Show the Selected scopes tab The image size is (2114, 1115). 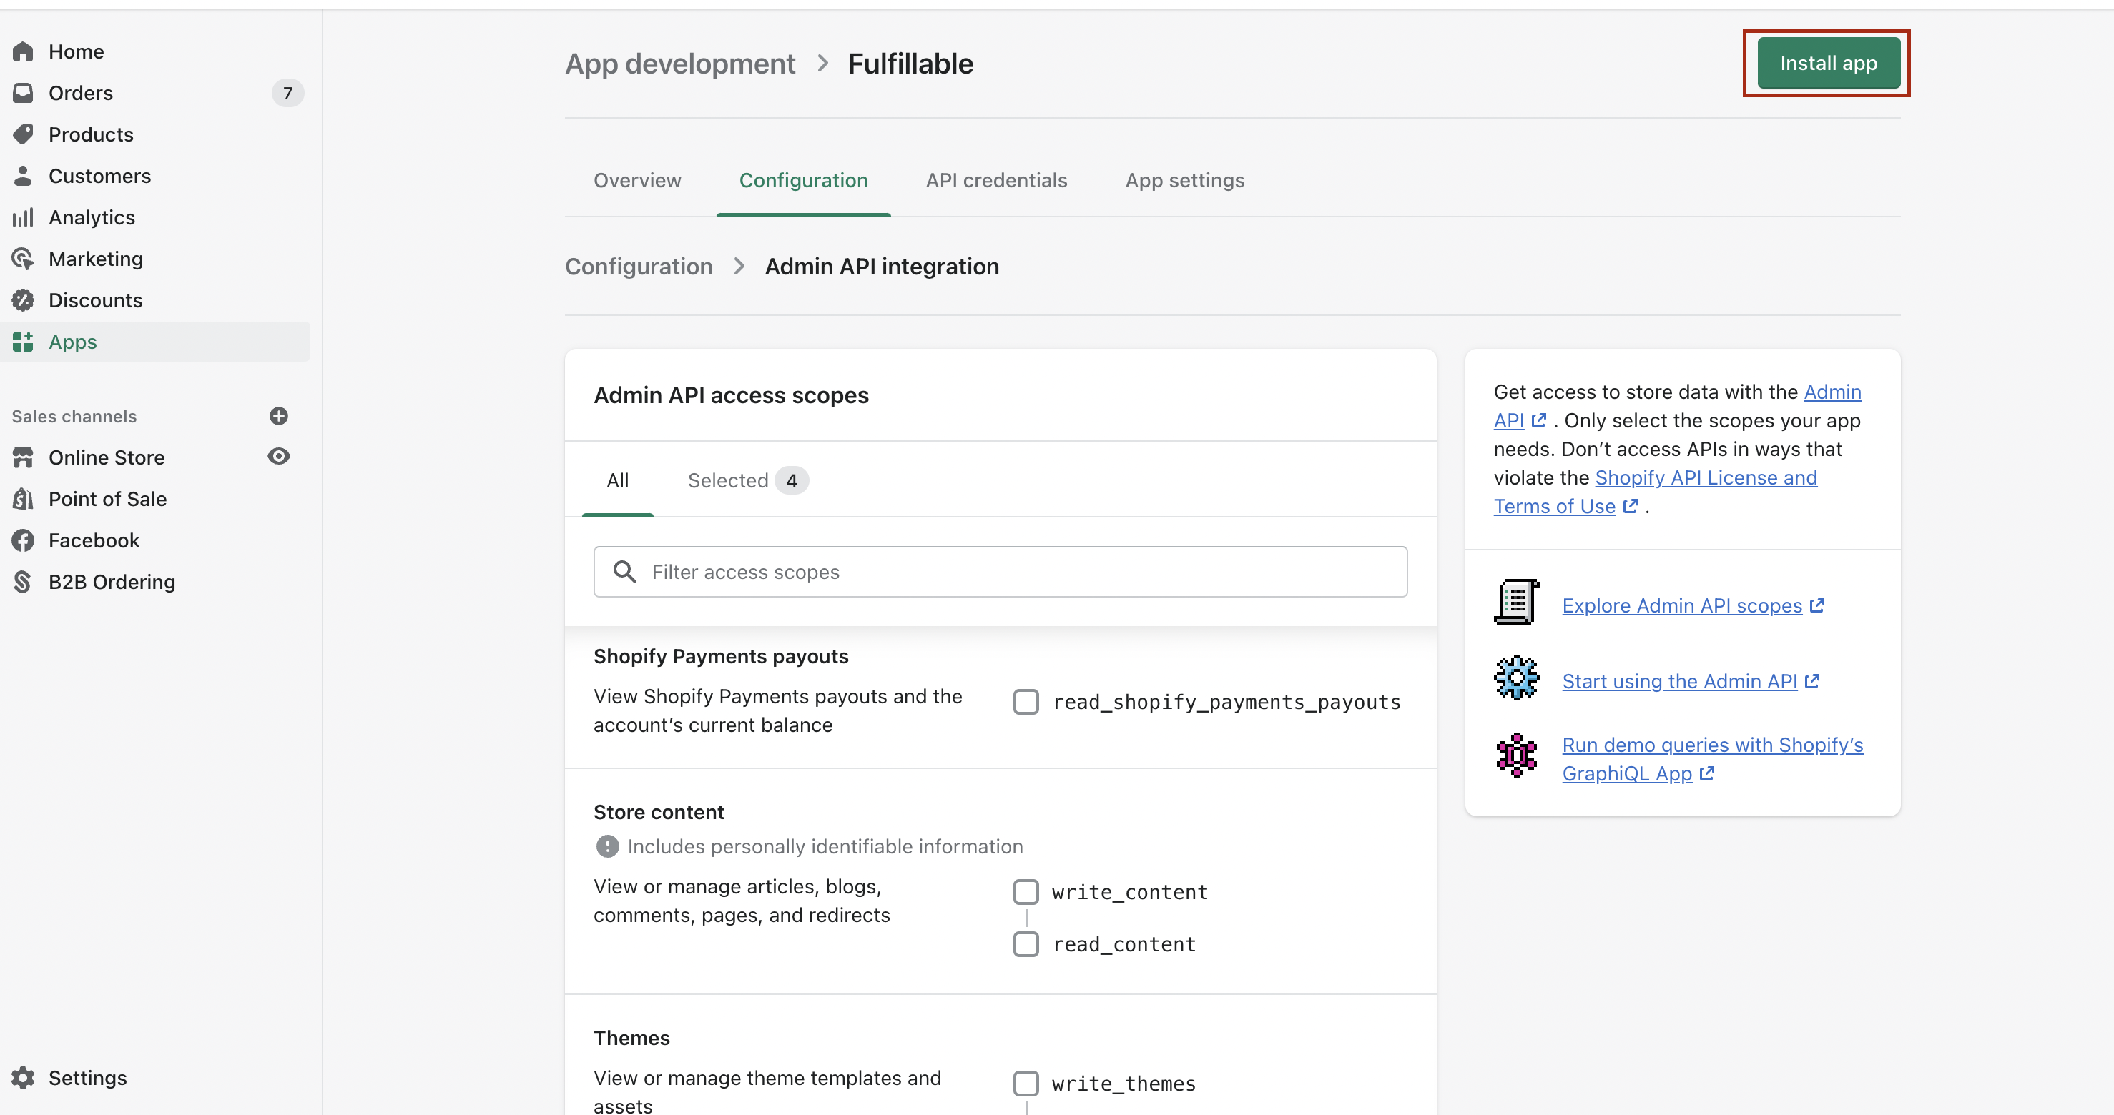click(747, 481)
